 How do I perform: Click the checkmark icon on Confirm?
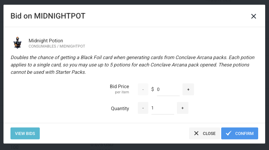(229, 133)
